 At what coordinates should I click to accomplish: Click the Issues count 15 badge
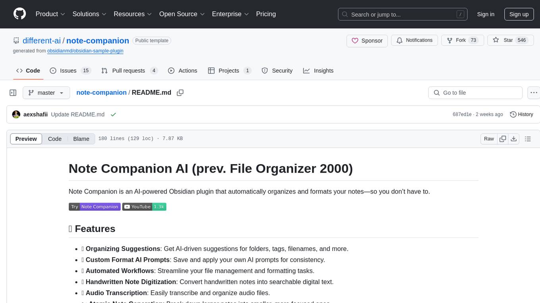[85, 71]
